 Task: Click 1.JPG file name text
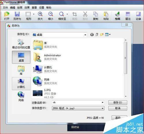pyautogui.click(x=47, y=90)
